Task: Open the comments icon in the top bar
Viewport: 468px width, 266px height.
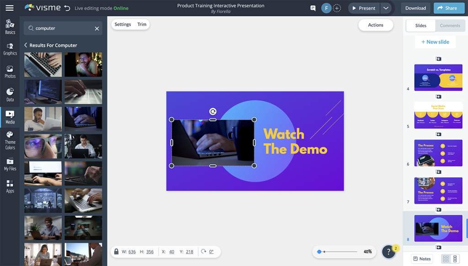Action: (313, 8)
